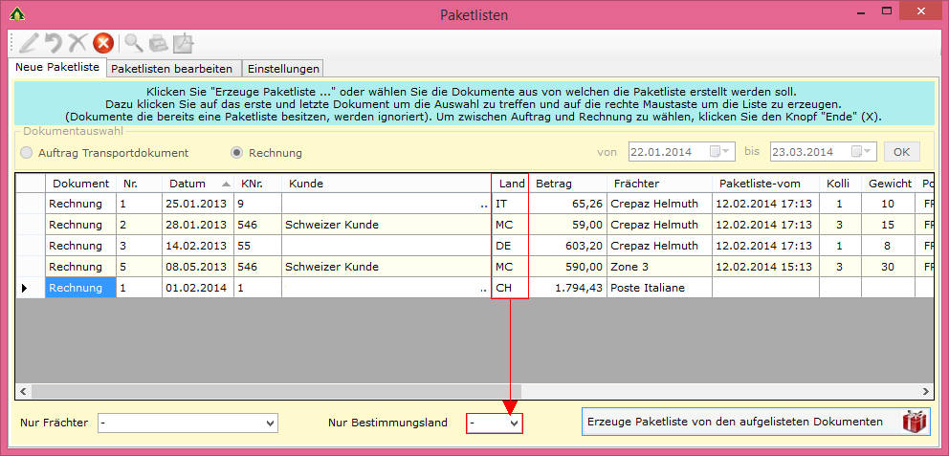Image resolution: width=949 pixels, height=456 pixels.
Task: Open the Einstellungen tab
Action: (x=282, y=69)
